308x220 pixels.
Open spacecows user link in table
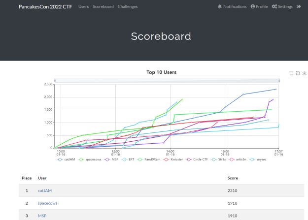(47, 203)
